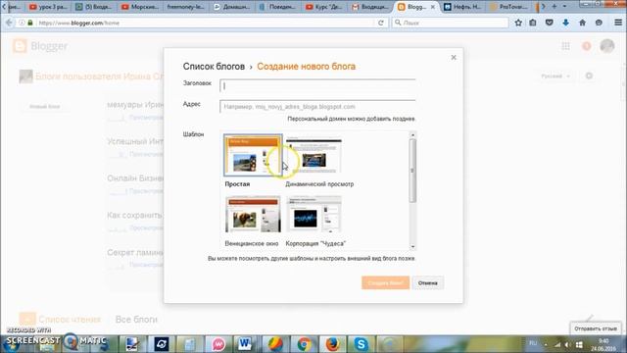Switch to the 'Курс Де...' YouTube tab

[324, 7]
